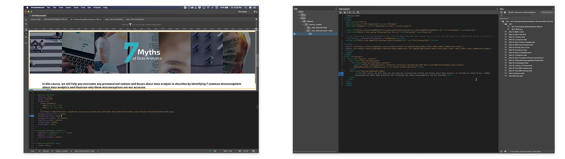Screen dimensions: 565x159
Task: Expand the div .cda2-welcome7myth DOM node
Action: (x=305, y=27)
